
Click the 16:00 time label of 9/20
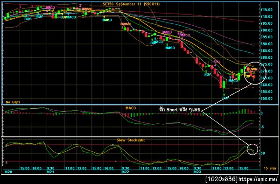(x=37, y=168)
